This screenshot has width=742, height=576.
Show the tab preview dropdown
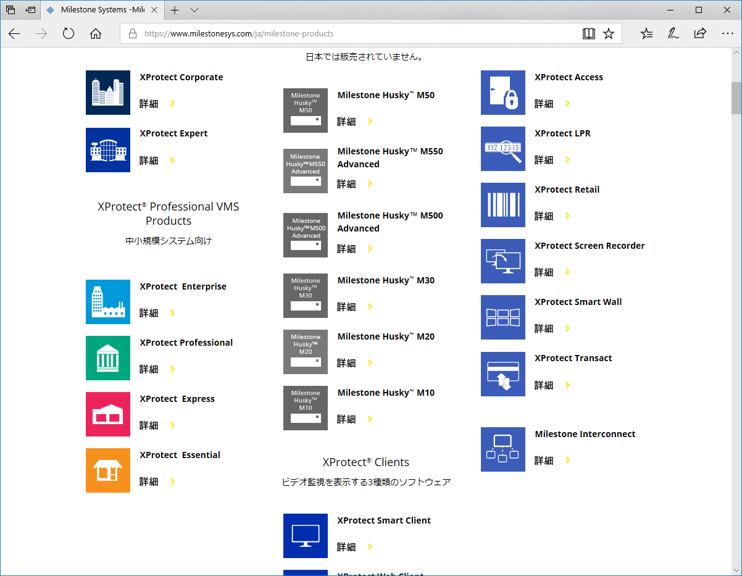[x=194, y=10]
